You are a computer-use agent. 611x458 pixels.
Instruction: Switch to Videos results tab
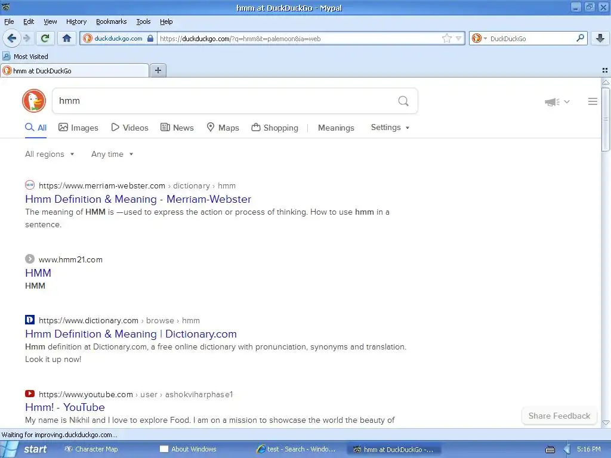coord(129,128)
